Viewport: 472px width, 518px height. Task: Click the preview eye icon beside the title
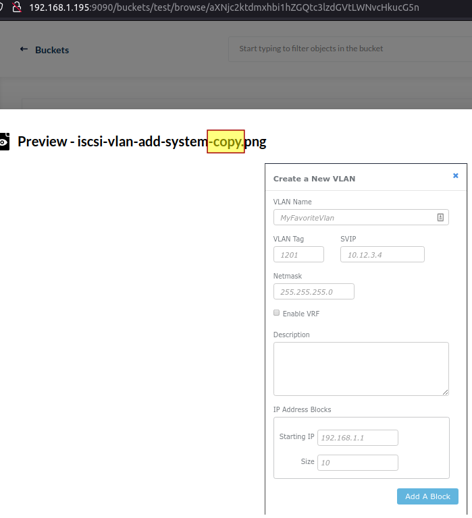(4, 142)
